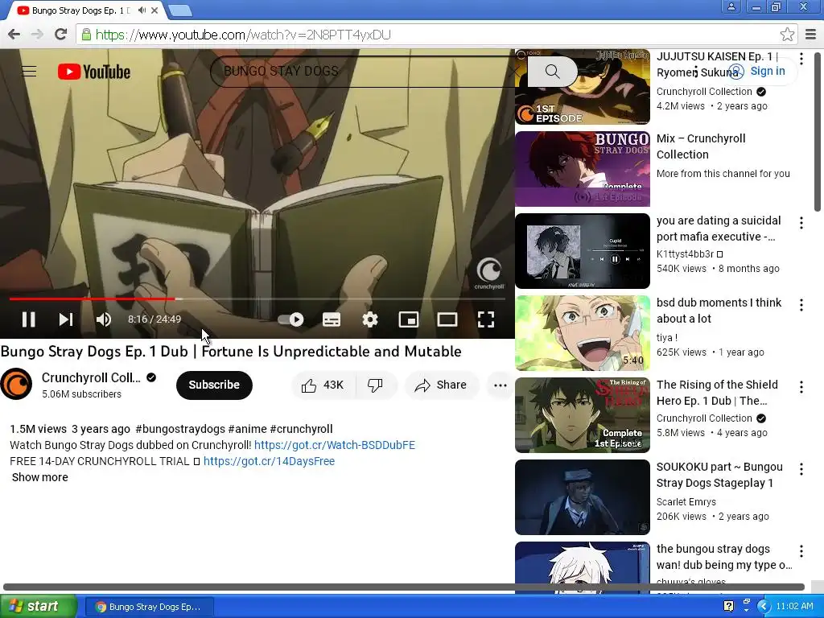Open Rising of the Shield Hero thumbnail

click(583, 415)
